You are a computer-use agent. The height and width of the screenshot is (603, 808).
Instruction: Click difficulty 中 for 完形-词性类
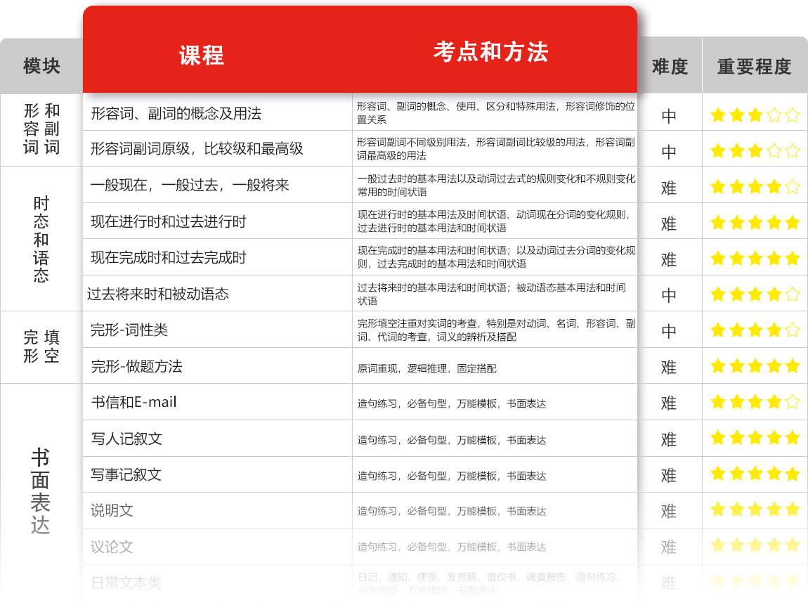tap(669, 332)
